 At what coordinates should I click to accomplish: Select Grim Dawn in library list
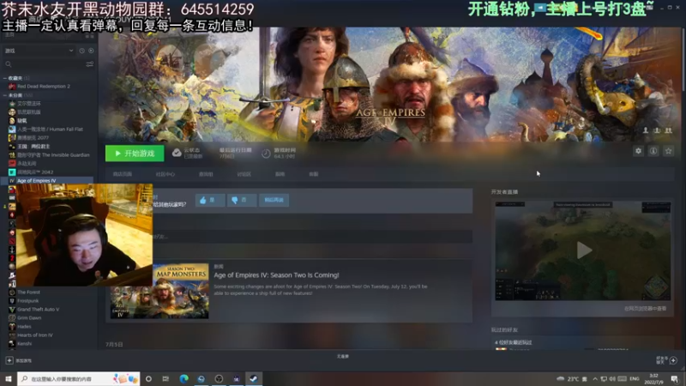tap(29, 317)
